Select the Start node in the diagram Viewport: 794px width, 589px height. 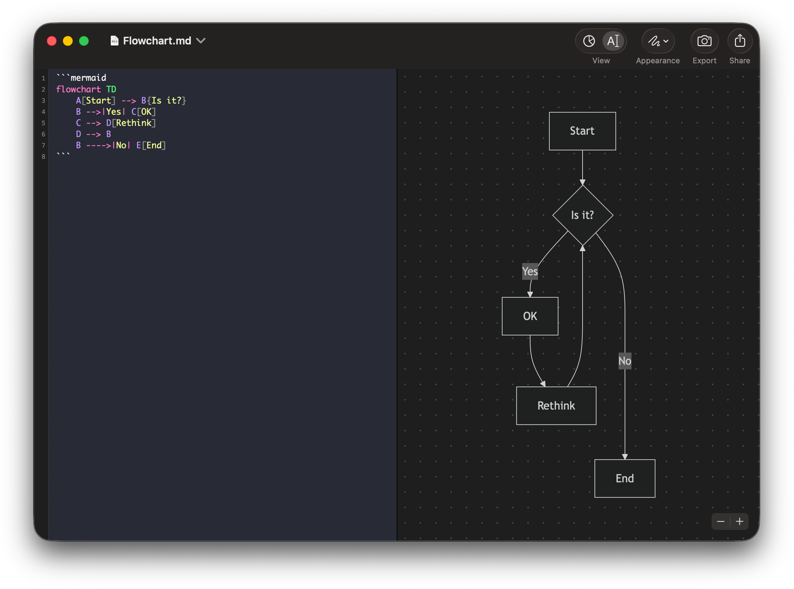click(x=582, y=131)
